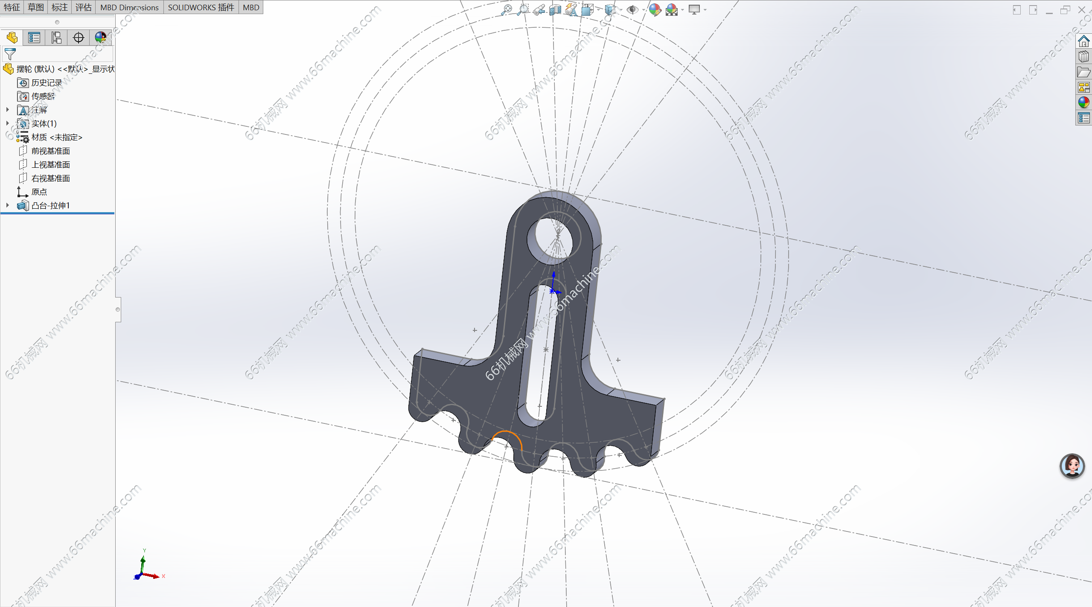Viewport: 1092px width, 607px height.
Task: Open the Hide/Show Items dropdown arrow
Action: 643,9
